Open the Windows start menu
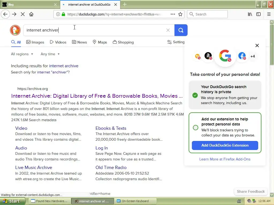 point(13,201)
